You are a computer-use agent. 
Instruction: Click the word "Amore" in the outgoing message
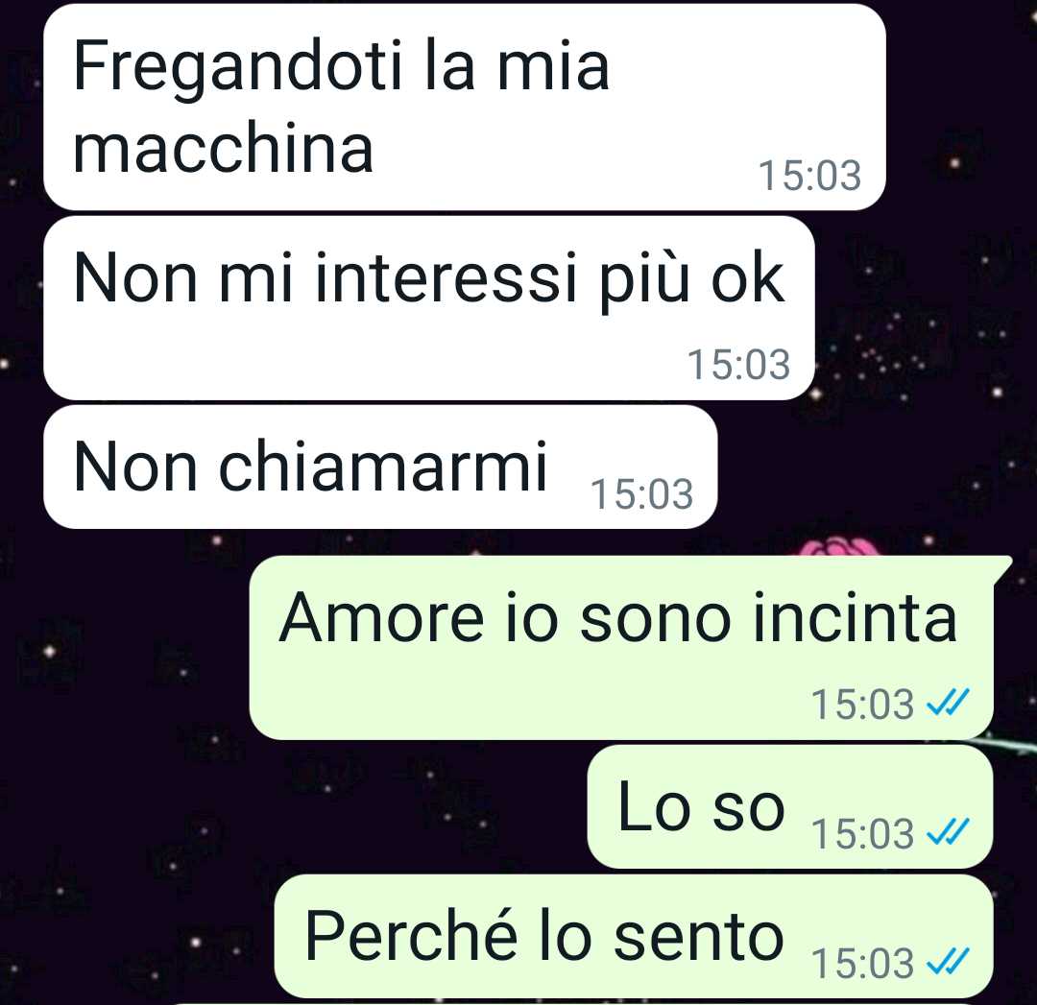click(381, 617)
